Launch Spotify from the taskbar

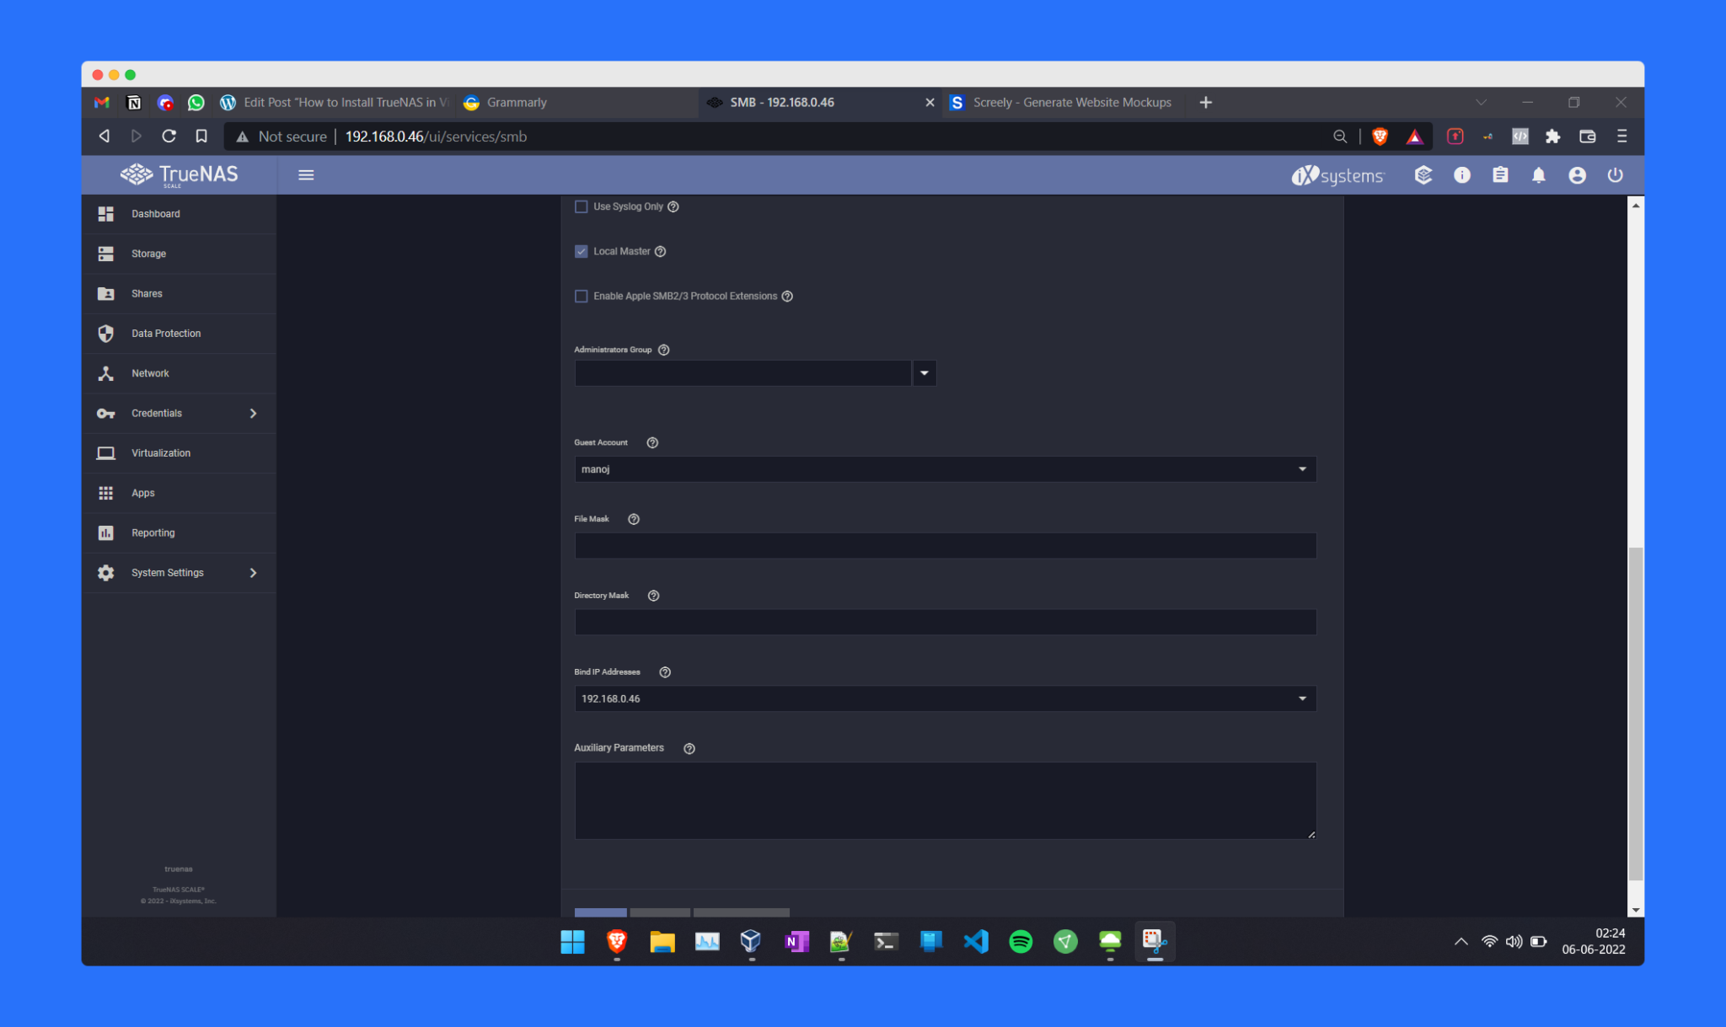click(1021, 941)
